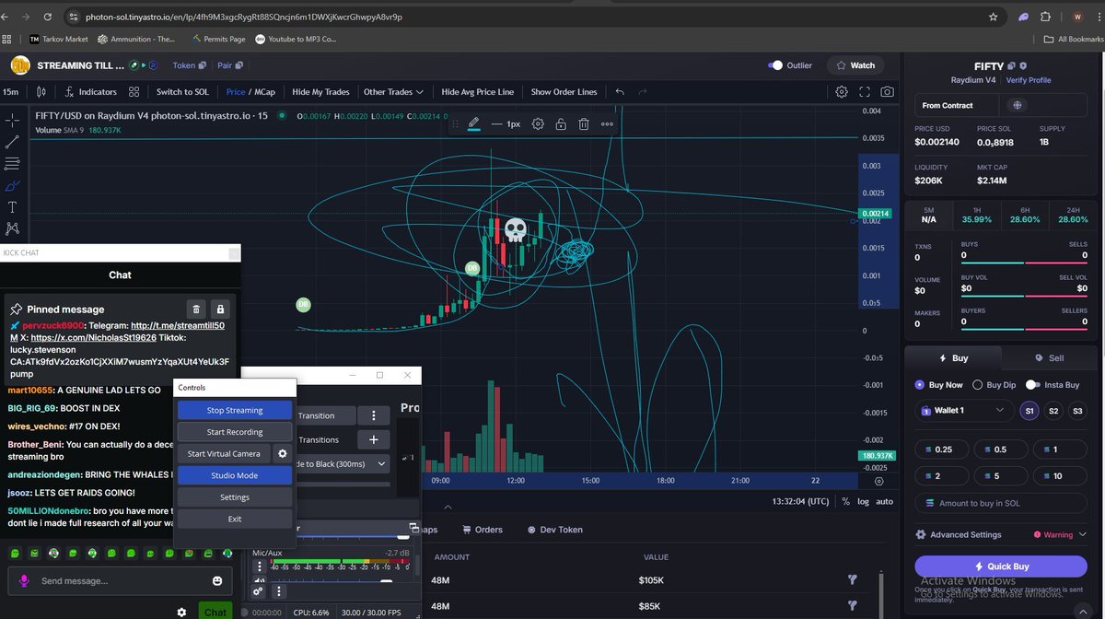
Task: Select the S1 slippage preset
Action: tap(1029, 411)
